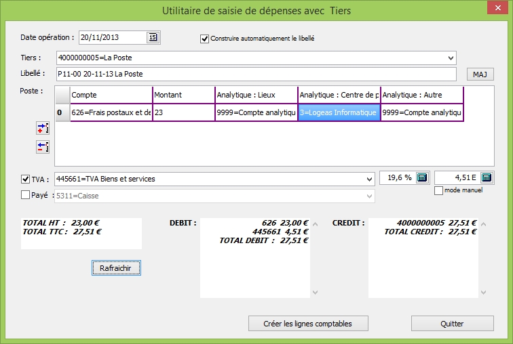The height and width of the screenshot is (344, 513).
Task: Open calculator next to the 19,6 % field
Action: click(x=422, y=178)
